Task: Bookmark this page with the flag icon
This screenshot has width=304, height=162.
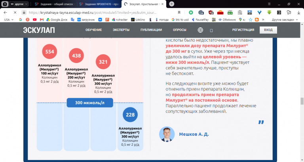Action: [x=179, y=12]
